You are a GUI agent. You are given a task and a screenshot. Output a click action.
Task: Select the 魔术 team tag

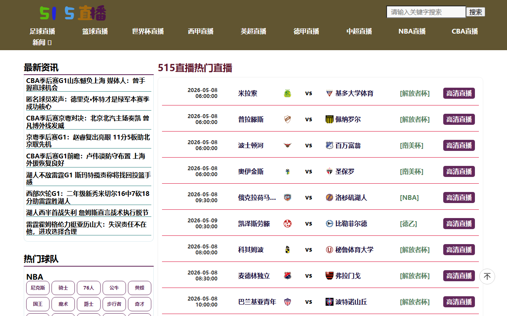pyautogui.click(x=63, y=304)
